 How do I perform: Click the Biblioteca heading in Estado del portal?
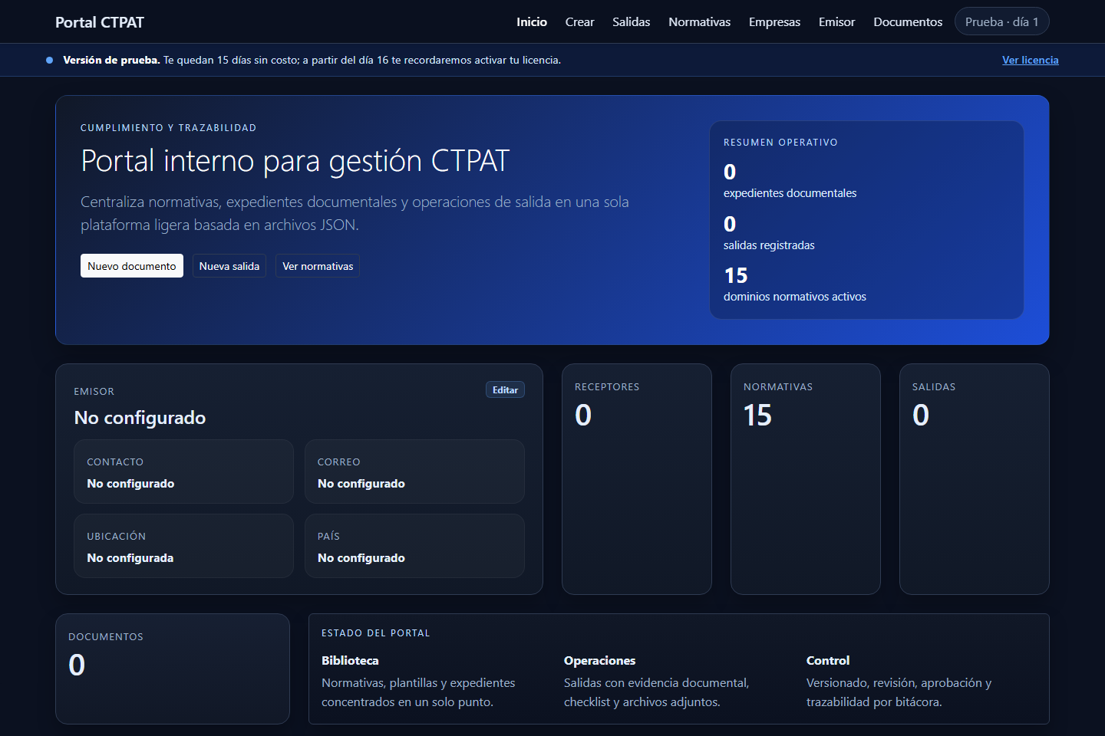tap(350, 660)
